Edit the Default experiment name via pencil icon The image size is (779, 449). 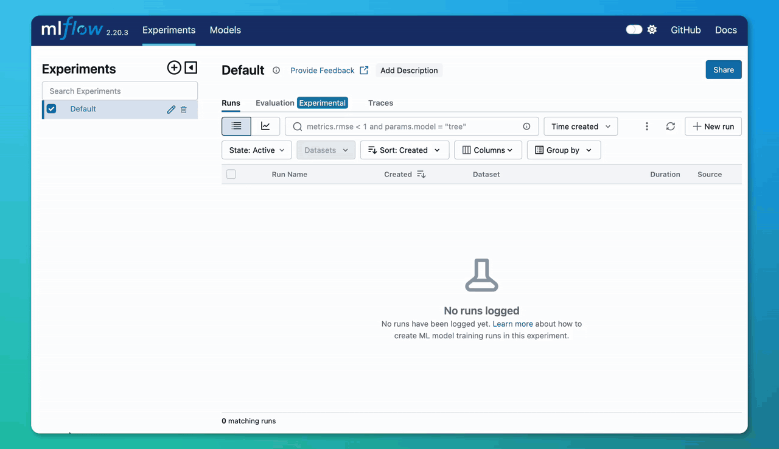(171, 108)
